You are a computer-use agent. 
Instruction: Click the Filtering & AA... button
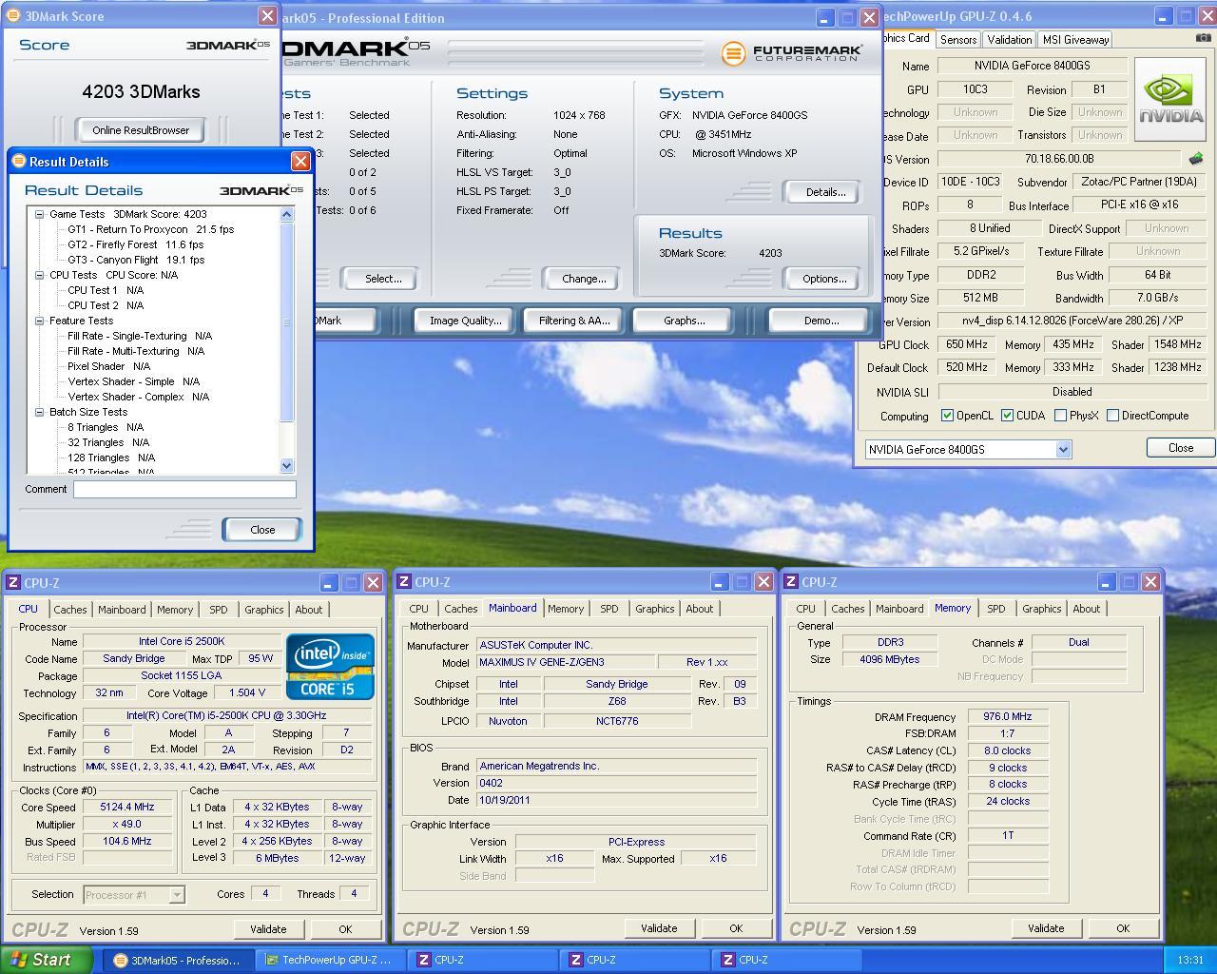click(x=574, y=321)
